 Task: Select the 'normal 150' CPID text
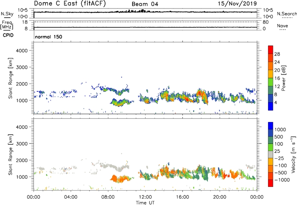click(49, 37)
